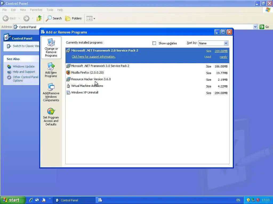
Task: Click Switch to Classic View link
Action: tap(26, 46)
